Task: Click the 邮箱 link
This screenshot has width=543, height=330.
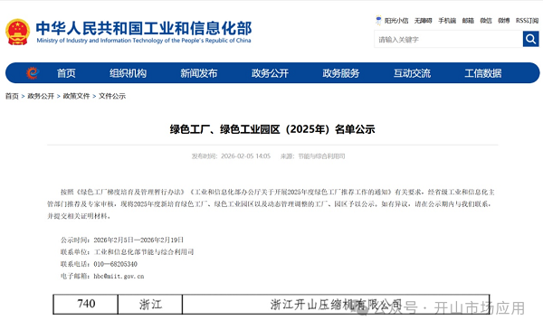Action: pyautogui.click(x=468, y=21)
